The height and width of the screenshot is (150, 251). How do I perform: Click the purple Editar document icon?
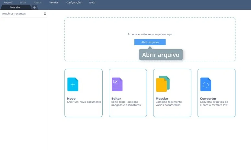point(117,84)
